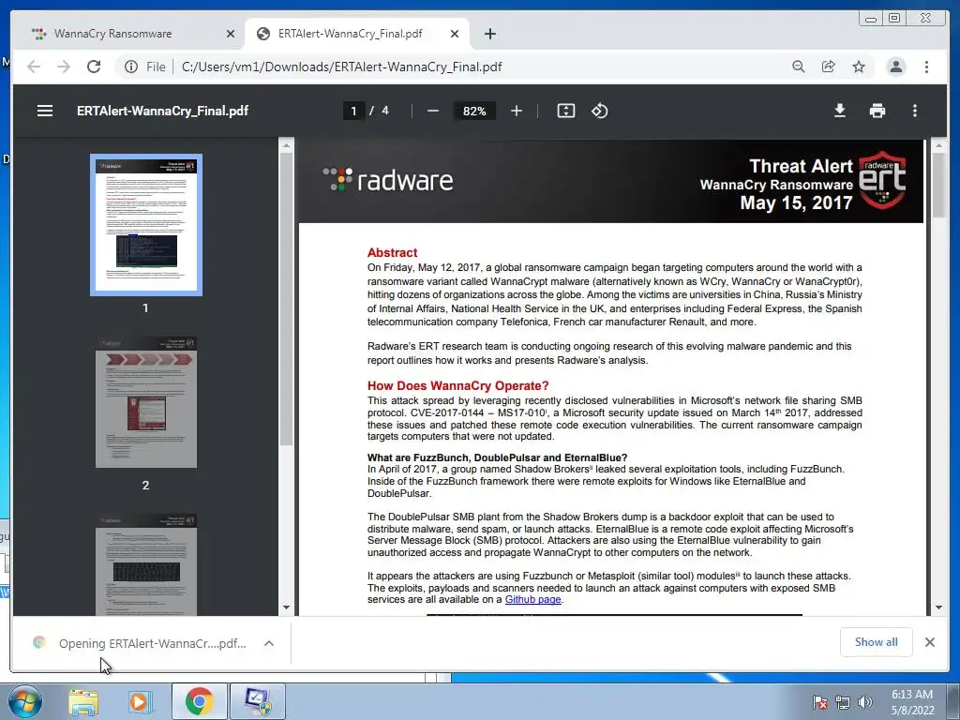The image size is (960, 720).
Task: Open the PDF viewer more actions menu
Action: tap(915, 111)
